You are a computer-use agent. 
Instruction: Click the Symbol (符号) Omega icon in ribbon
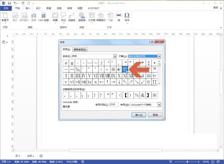127,15
